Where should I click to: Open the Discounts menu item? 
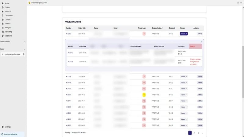coord(8,36)
